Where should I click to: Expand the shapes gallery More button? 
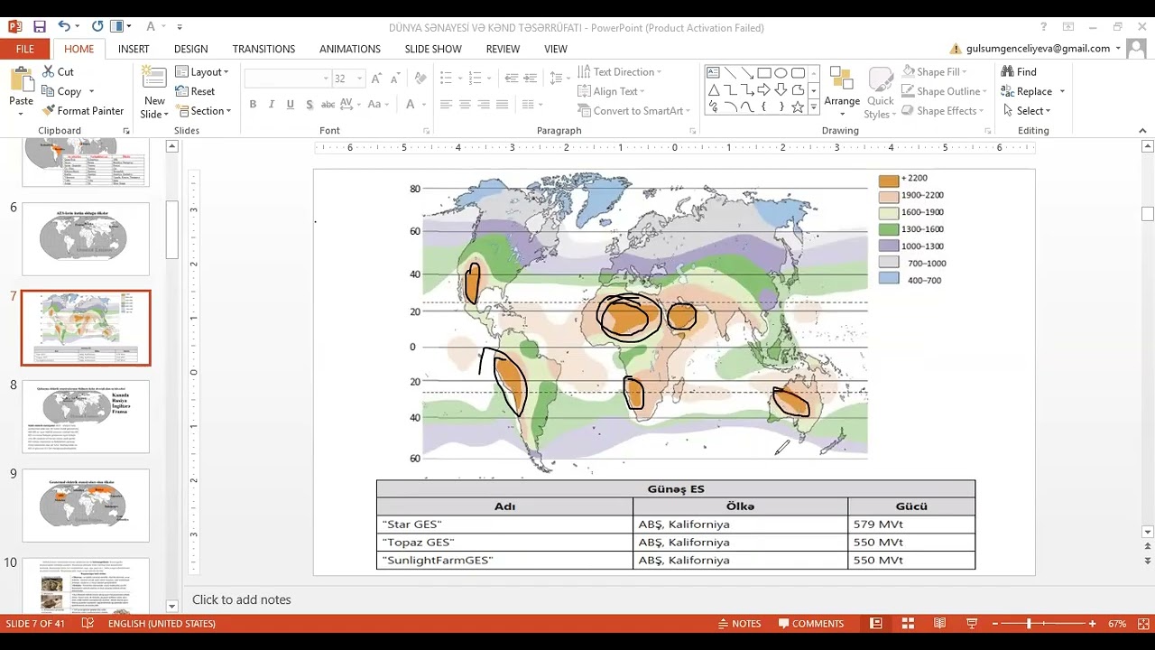(814, 107)
